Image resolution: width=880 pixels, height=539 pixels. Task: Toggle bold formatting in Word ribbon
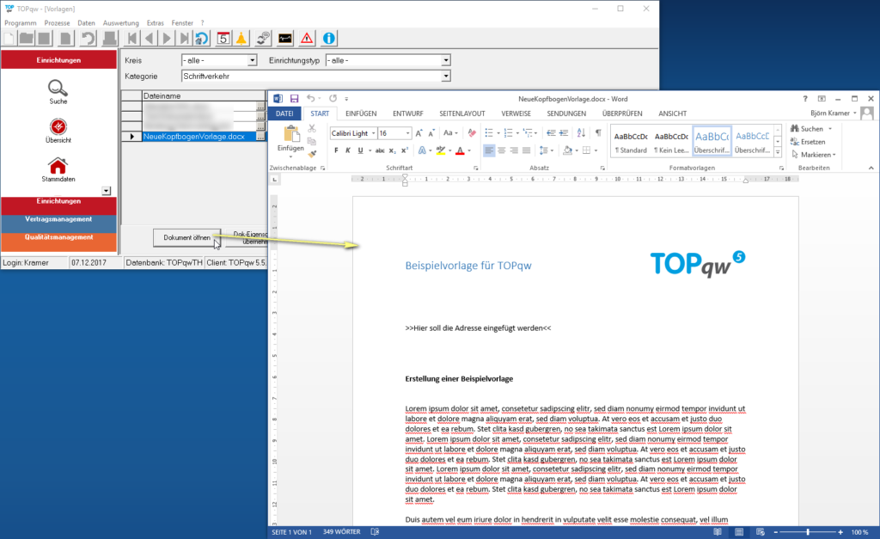tap(336, 150)
